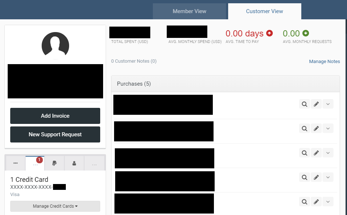Click the masked XXXX-XXXX-XXXX card number
Image resolution: width=347 pixels, height=215 pixels.
31,187
